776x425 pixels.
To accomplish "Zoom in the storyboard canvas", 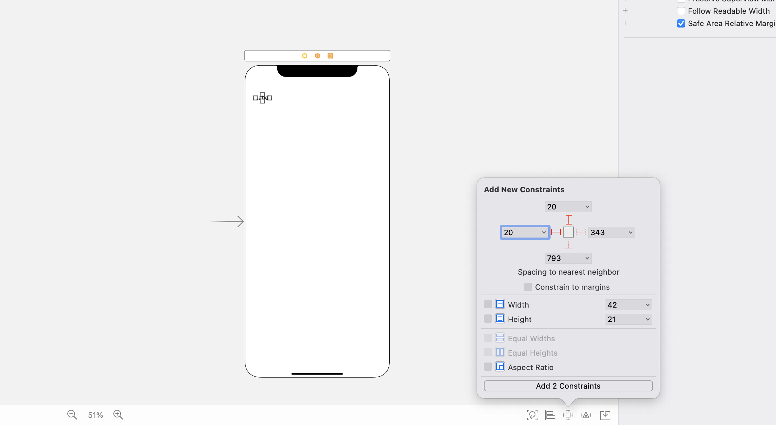I will (118, 415).
